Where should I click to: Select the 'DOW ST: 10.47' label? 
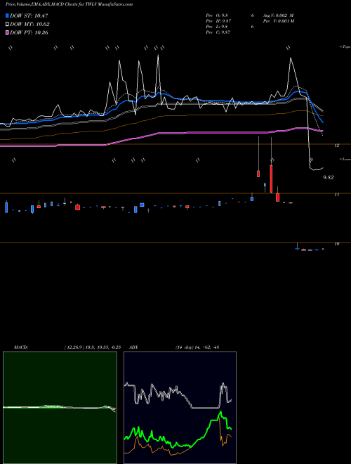tap(29, 16)
